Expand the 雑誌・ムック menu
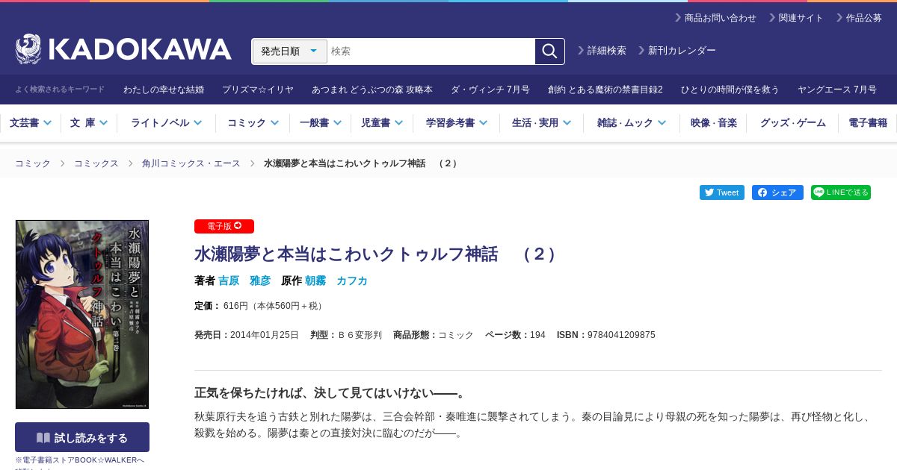 pos(632,123)
